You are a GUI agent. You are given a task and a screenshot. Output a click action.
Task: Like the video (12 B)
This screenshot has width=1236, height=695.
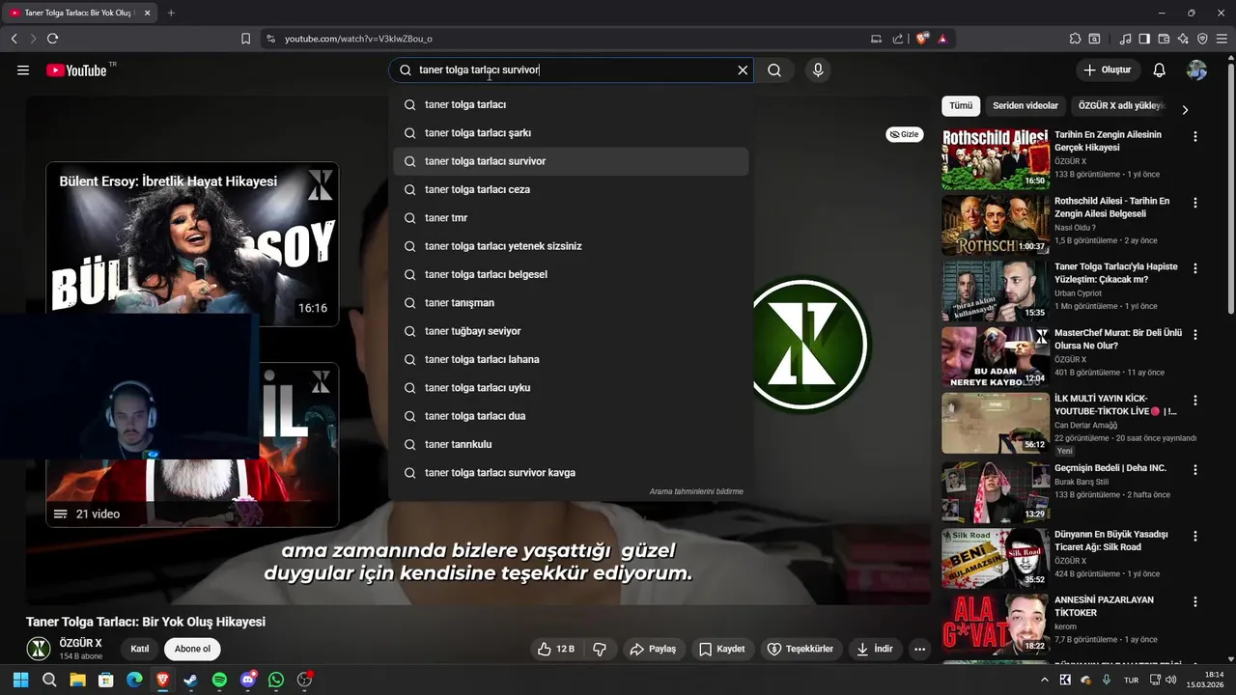pos(556,649)
